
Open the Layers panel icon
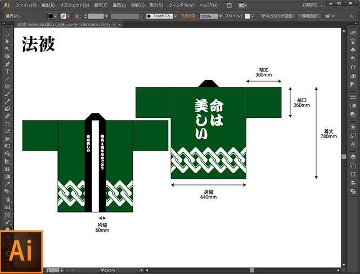pos(353,156)
